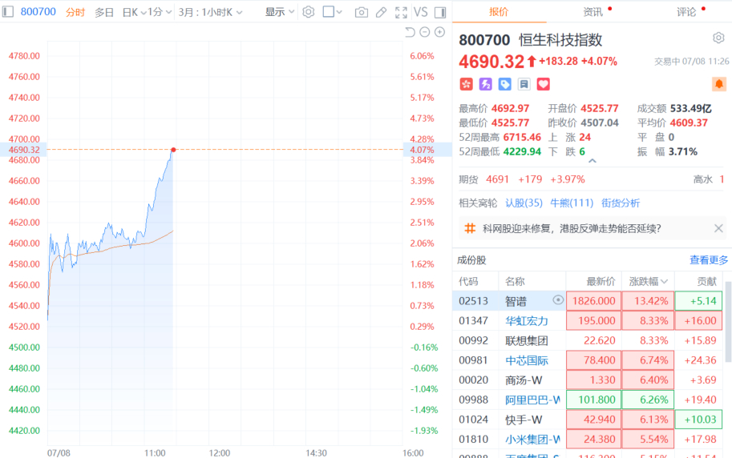Sort by 涨跌幅 column header
Screen dimensions: 732x458
pyautogui.click(x=648, y=281)
